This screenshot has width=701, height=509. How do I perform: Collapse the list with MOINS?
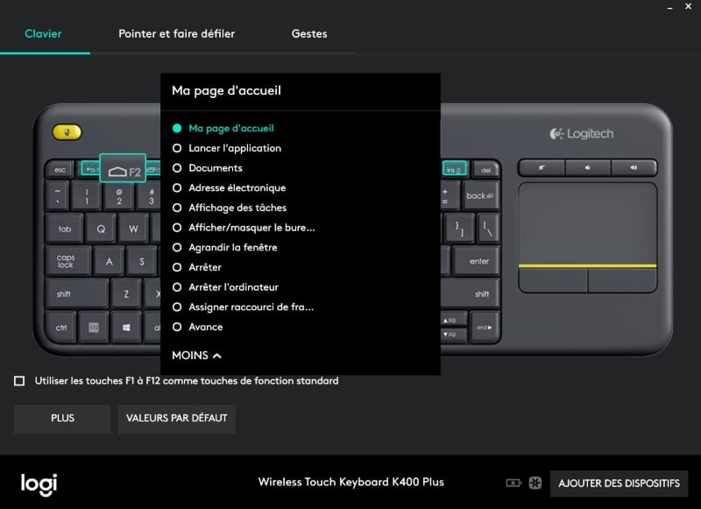[x=196, y=356]
